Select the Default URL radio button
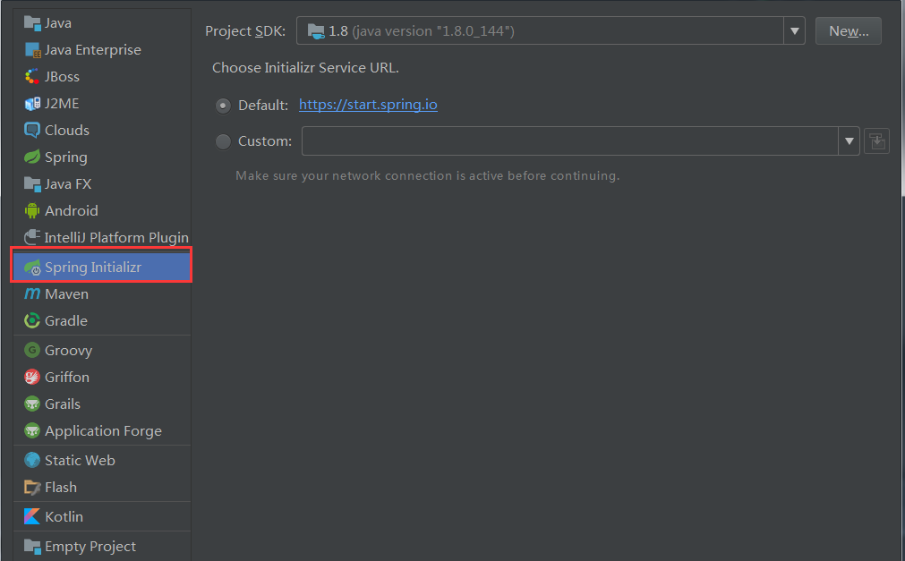The image size is (905, 561). [x=223, y=106]
